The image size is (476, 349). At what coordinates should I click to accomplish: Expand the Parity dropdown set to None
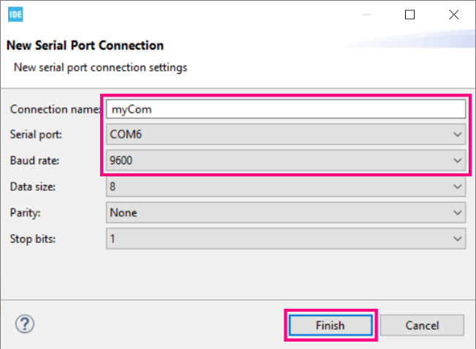click(286, 213)
